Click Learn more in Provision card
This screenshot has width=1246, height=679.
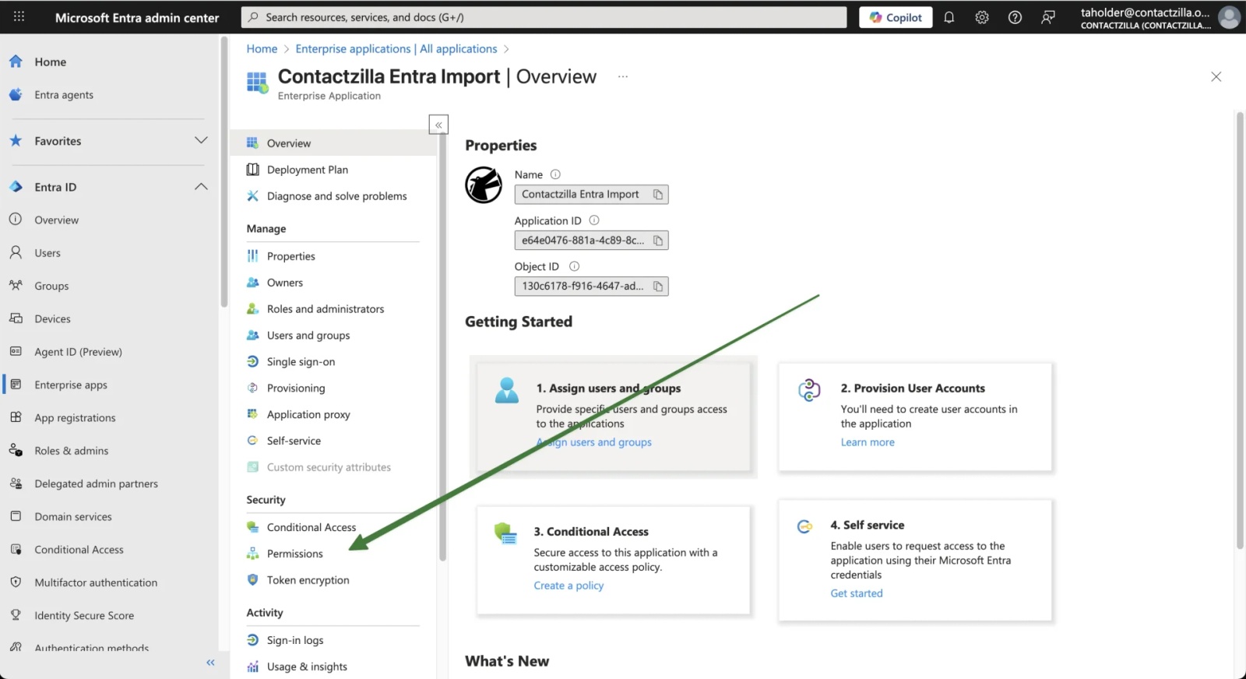click(868, 442)
